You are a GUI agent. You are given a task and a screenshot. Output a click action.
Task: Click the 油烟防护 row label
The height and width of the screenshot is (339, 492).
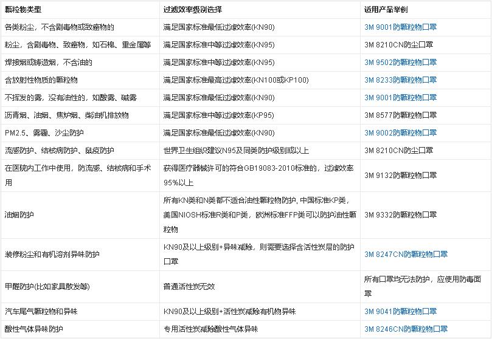click(19, 214)
